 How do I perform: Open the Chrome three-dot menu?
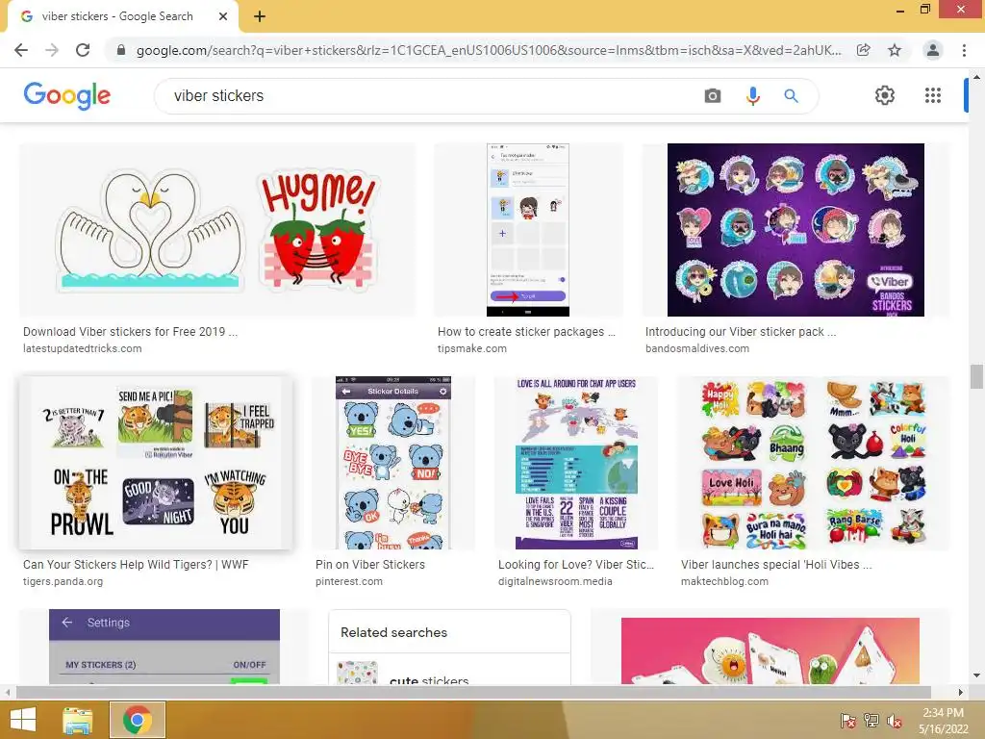coord(964,50)
